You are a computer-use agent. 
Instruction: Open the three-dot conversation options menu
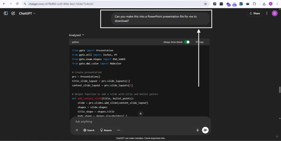tap(267, 13)
